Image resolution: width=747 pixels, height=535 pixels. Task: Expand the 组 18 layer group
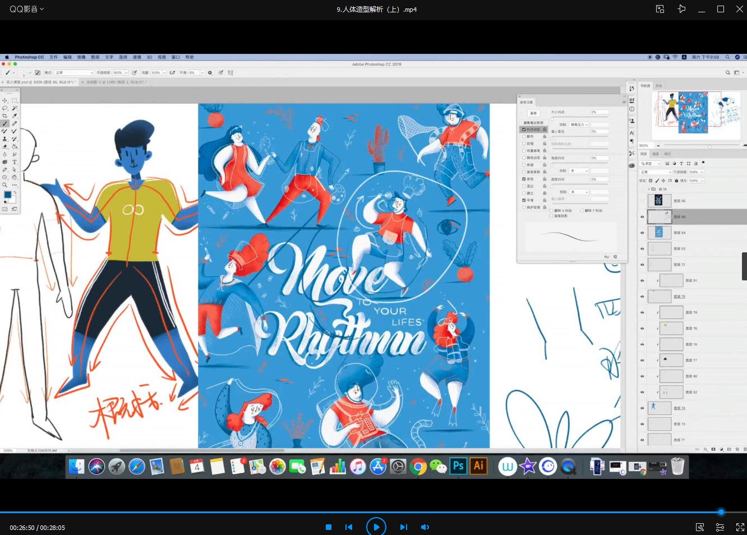pyautogui.click(x=648, y=190)
